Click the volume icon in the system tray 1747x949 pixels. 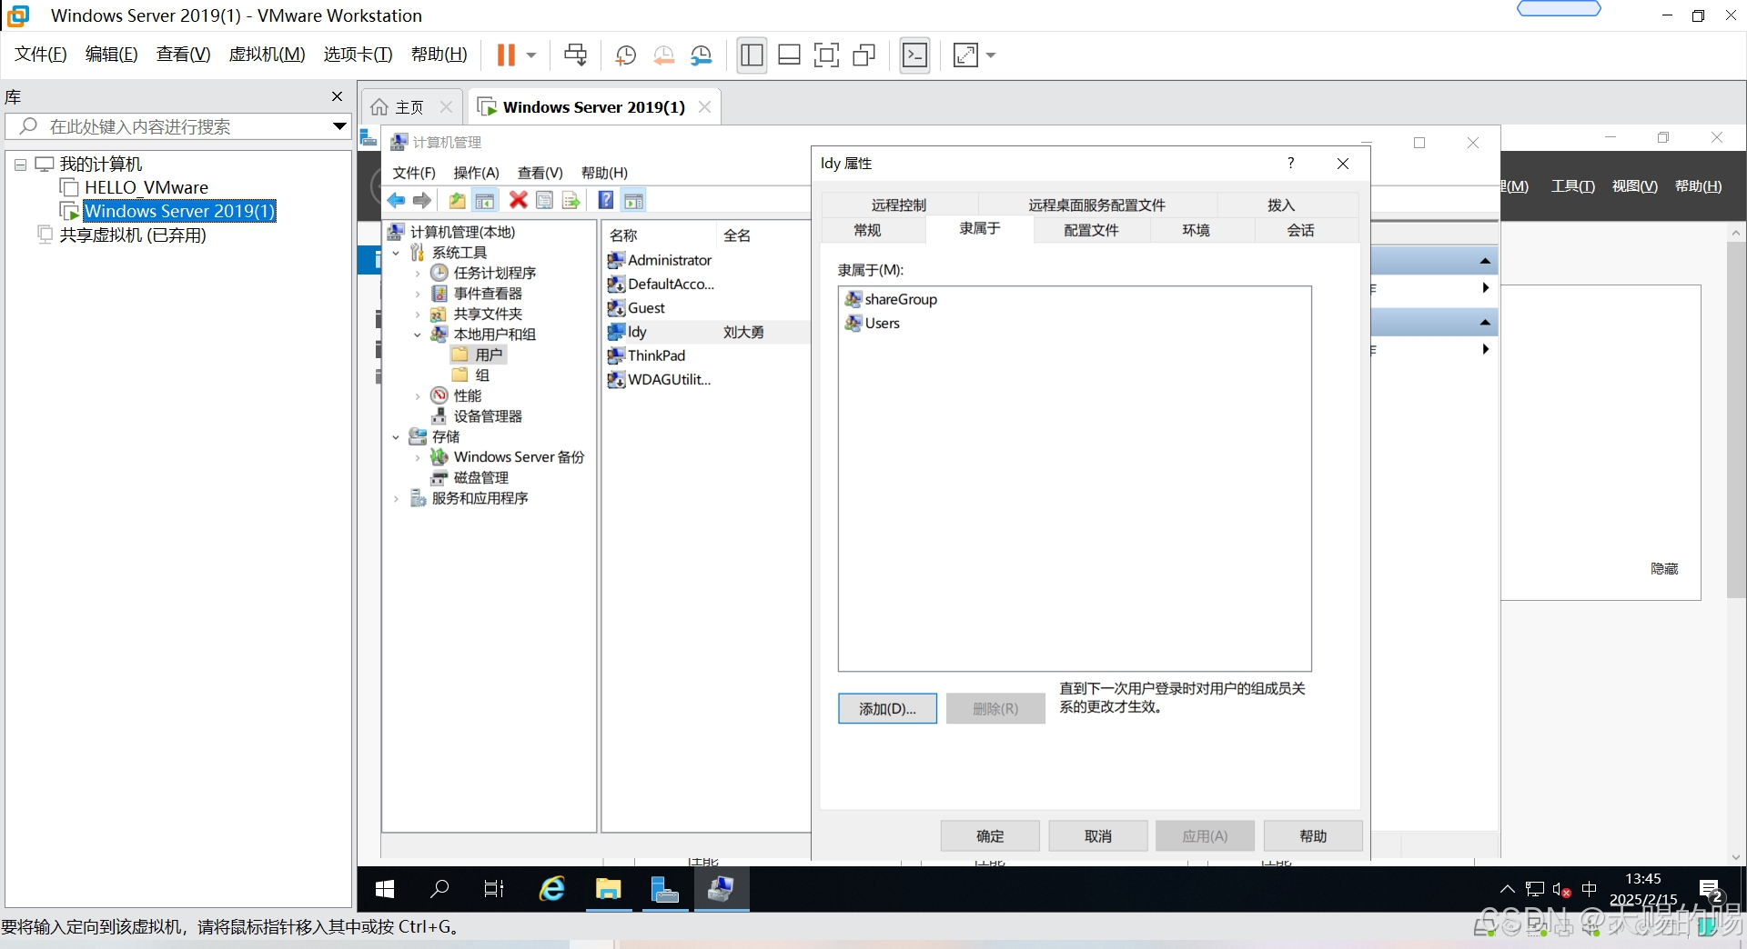click(1561, 890)
